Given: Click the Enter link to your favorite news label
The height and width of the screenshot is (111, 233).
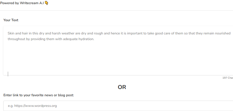Looking at the screenshot, I should coord(39,95).
